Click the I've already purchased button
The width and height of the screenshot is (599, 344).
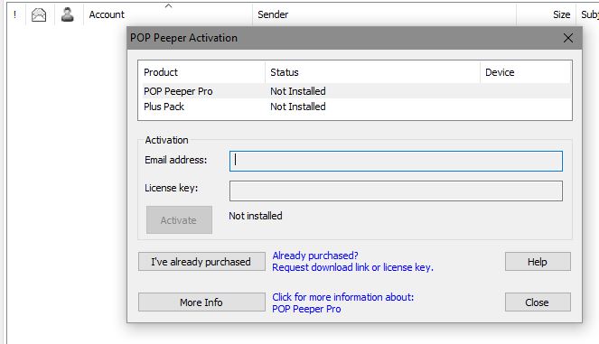[x=201, y=262]
